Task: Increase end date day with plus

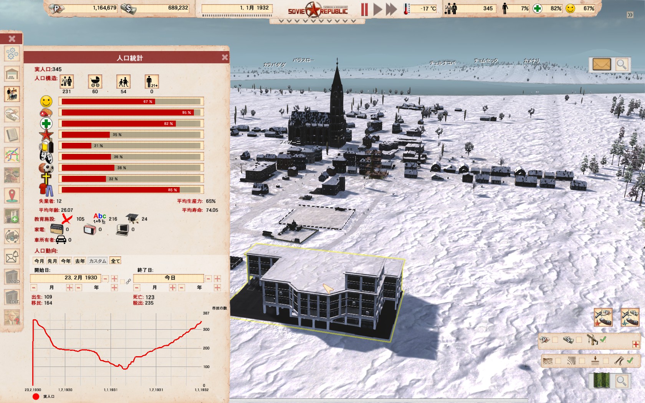Action: pos(217,279)
